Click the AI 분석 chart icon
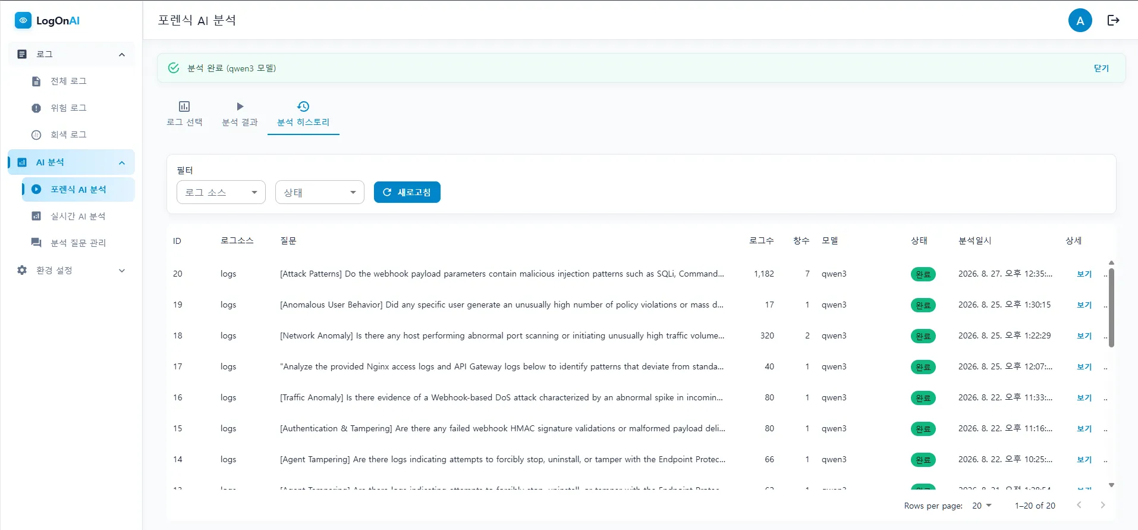Image resolution: width=1138 pixels, height=530 pixels. point(22,162)
